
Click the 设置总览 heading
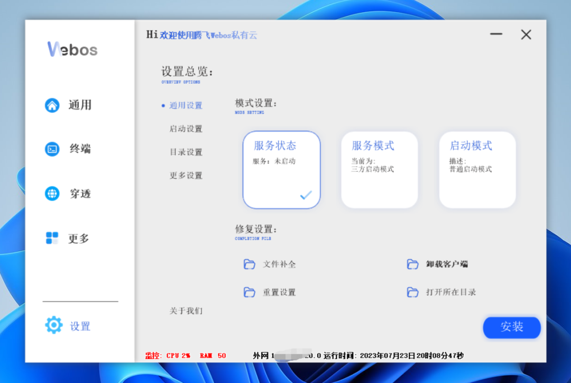(187, 71)
